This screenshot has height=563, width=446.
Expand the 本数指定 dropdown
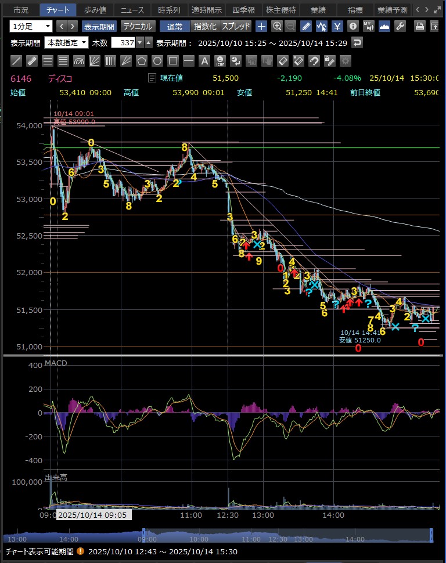tap(66, 42)
